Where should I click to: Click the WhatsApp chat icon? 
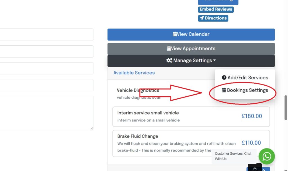(267, 156)
